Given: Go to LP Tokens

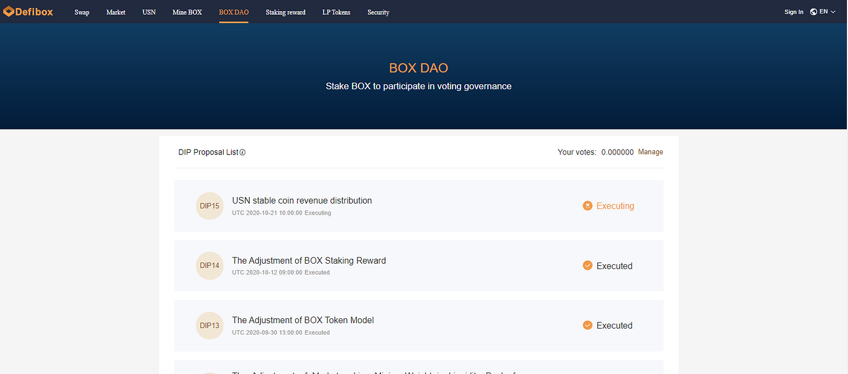Looking at the screenshot, I should click(x=336, y=12).
